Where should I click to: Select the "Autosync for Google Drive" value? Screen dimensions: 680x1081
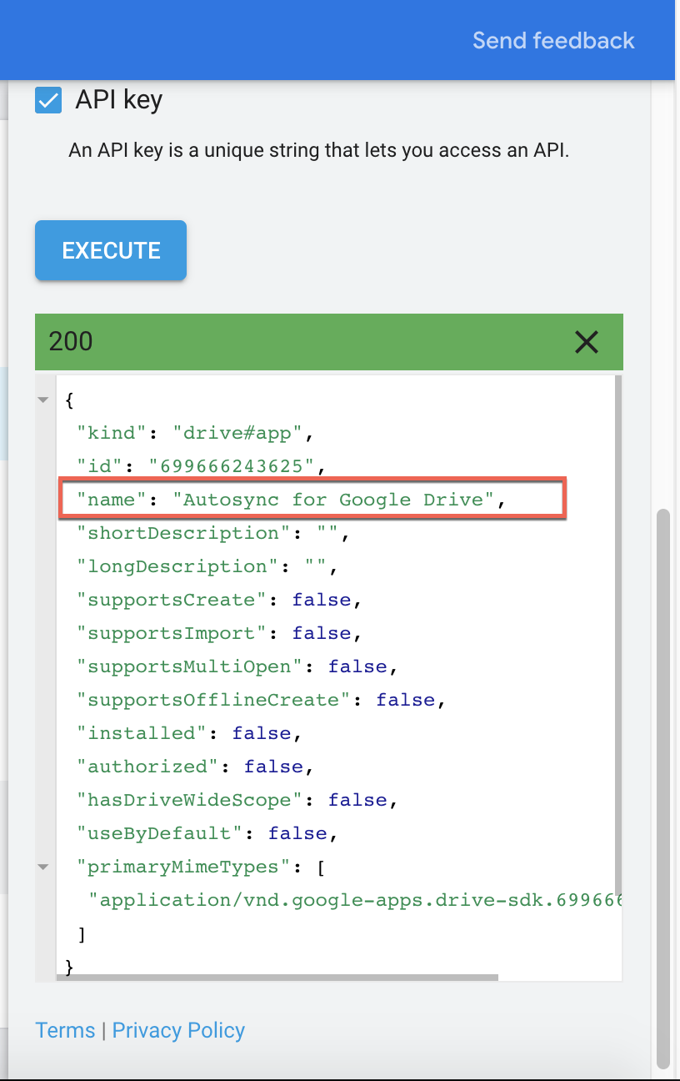click(x=334, y=500)
